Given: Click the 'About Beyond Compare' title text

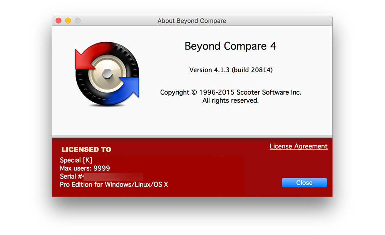Looking at the screenshot, I should click(x=192, y=21).
